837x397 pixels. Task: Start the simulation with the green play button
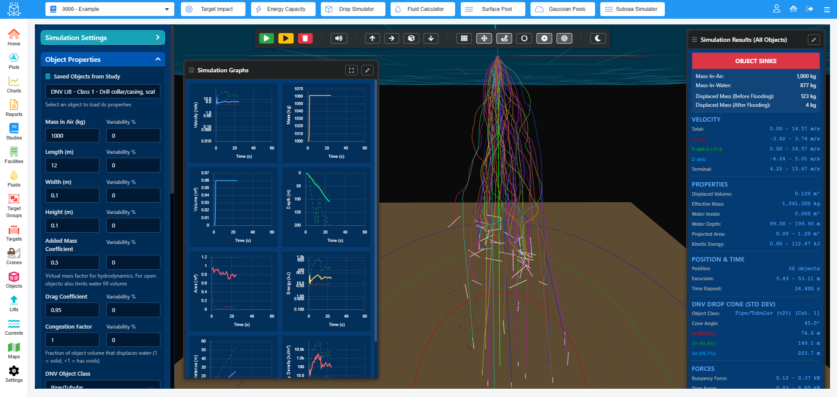(x=266, y=38)
